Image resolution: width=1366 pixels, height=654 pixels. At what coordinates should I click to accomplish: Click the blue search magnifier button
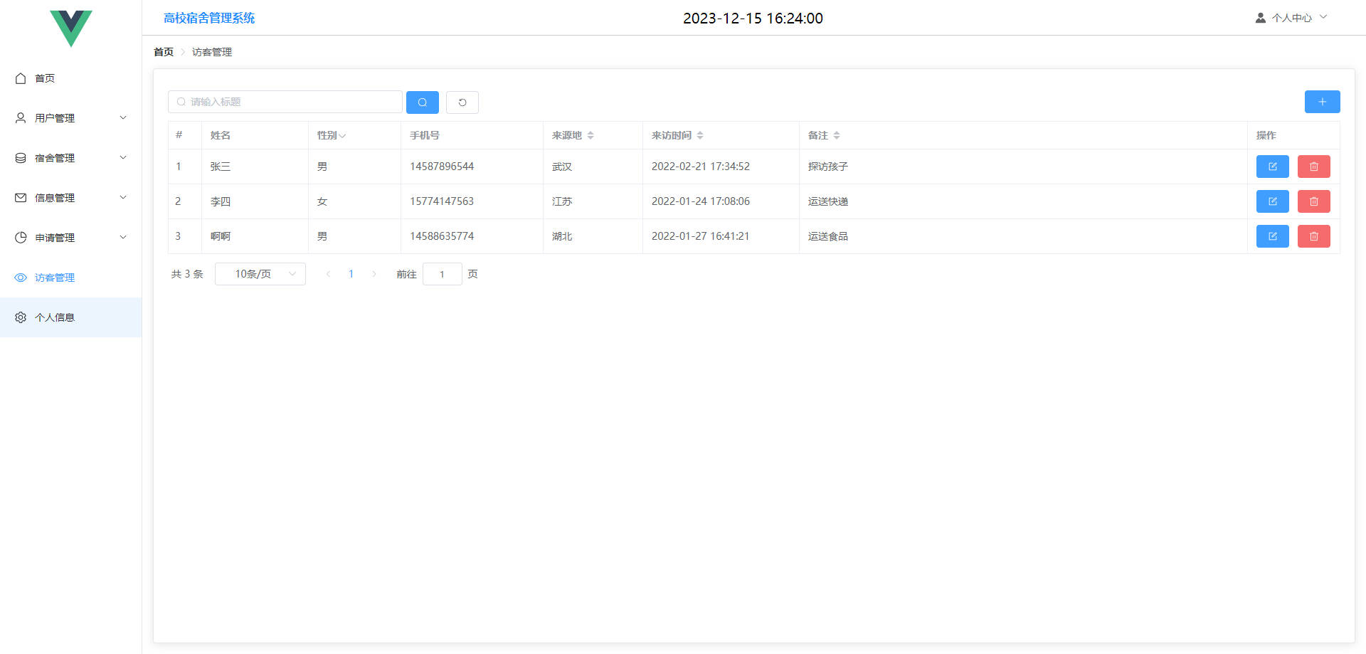[423, 102]
